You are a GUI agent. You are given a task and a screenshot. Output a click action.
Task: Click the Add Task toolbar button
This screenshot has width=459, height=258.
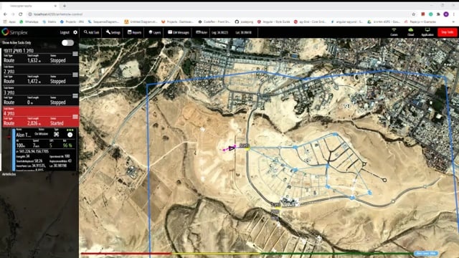click(92, 32)
